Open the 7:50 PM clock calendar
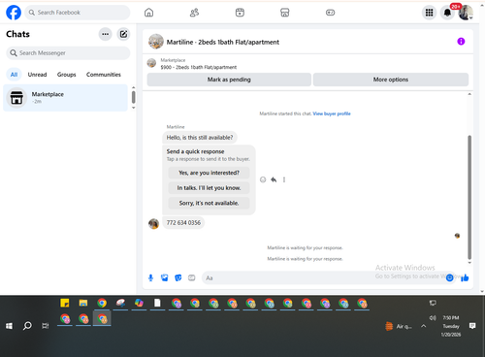 click(451, 326)
